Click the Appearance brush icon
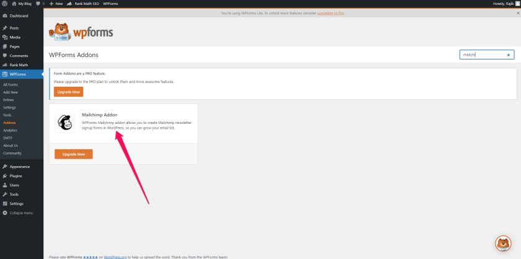The width and height of the screenshot is (521, 259). pos(5,167)
